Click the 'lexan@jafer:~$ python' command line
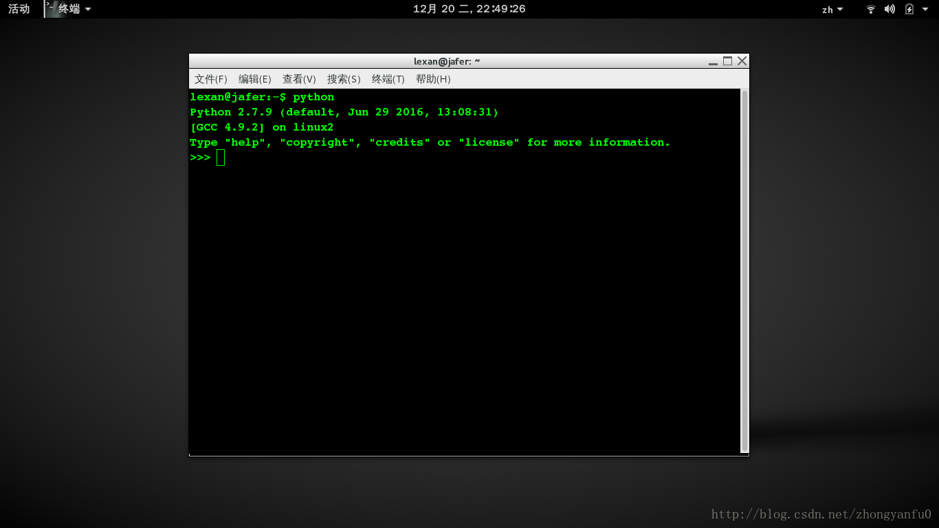The width and height of the screenshot is (939, 528). click(262, 97)
